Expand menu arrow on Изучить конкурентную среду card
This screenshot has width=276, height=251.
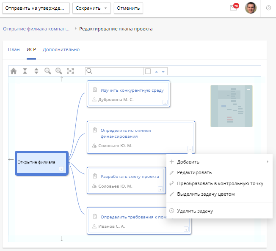tap(165, 102)
